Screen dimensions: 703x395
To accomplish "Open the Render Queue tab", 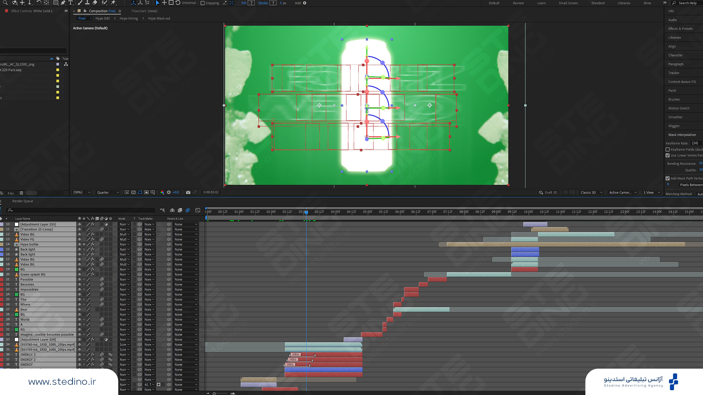I will 23,201.
